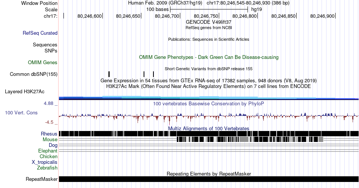Click the third dbSNP variant tick mark
The width and height of the screenshot is (359, 188).
[x=153, y=74]
